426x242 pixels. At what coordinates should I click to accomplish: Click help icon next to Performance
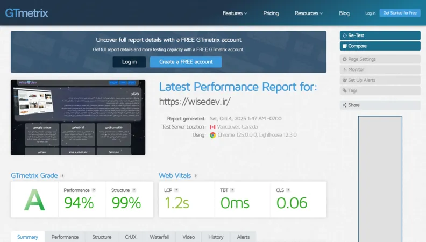94,190
